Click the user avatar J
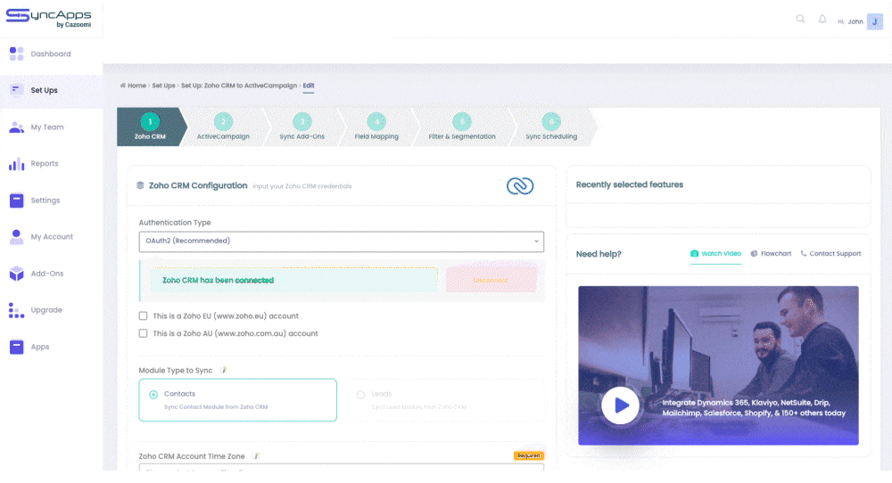892x483 pixels. tap(875, 21)
